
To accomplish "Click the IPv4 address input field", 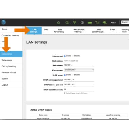I will (79, 65).
